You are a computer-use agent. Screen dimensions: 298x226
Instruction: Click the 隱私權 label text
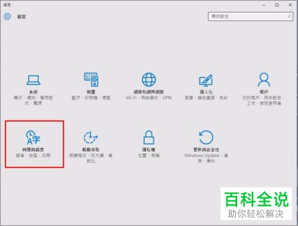click(148, 150)
